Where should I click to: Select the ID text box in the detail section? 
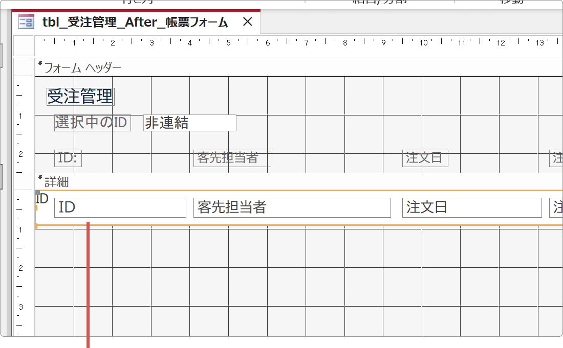120,207
